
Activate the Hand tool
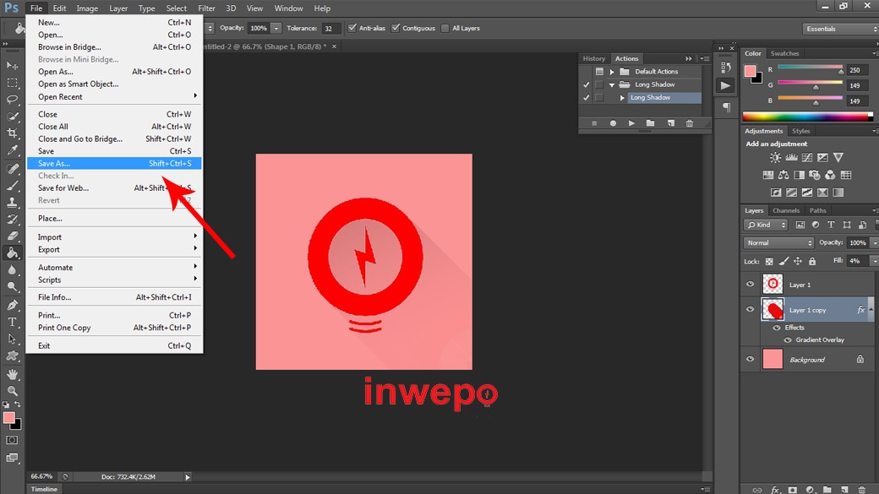[13, 374]
